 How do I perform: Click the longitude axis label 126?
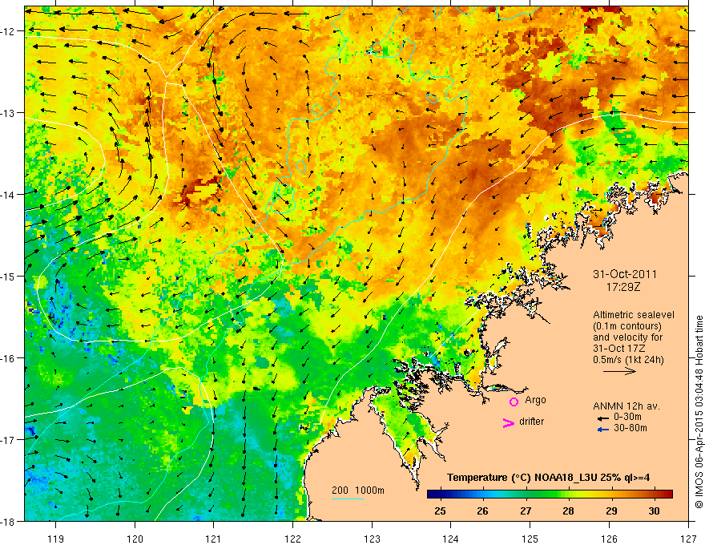click(609, 539)
